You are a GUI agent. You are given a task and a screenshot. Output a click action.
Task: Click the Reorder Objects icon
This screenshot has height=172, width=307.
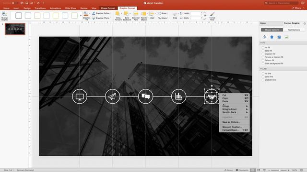coord(144,14)
